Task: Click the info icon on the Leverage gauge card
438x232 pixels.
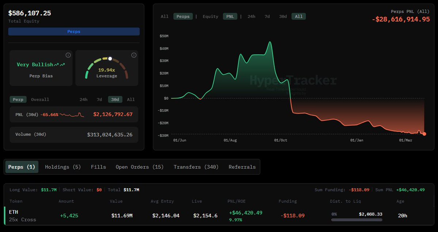Action: tap(134, 55)
